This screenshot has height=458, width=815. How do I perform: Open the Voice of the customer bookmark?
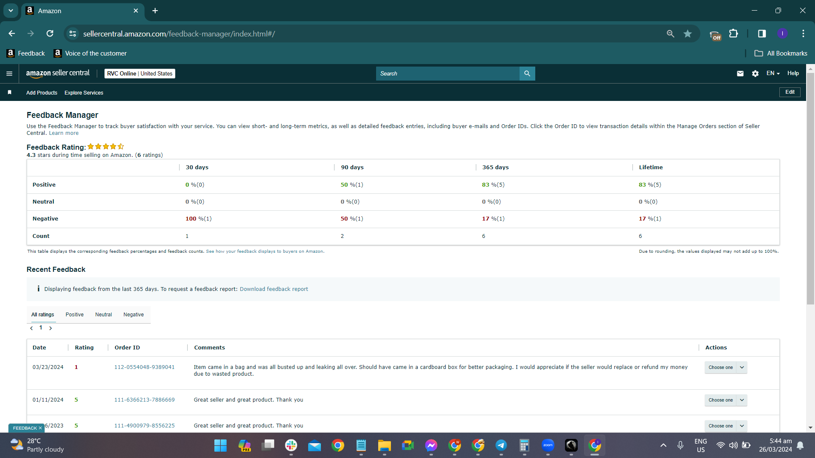pos(90,53)
